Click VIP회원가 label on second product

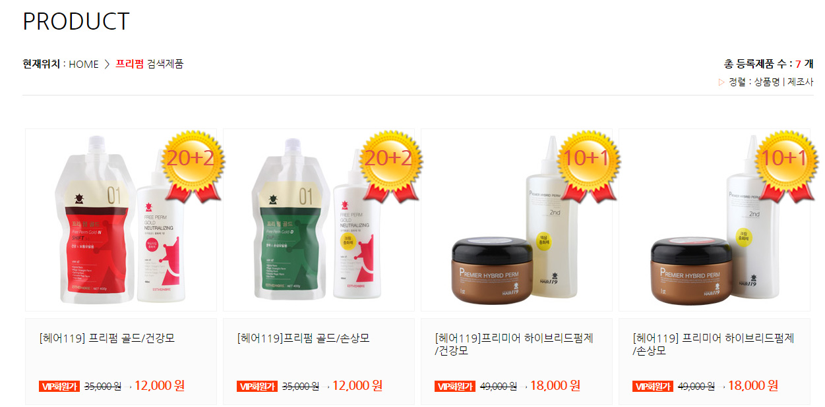coord(258,387)
